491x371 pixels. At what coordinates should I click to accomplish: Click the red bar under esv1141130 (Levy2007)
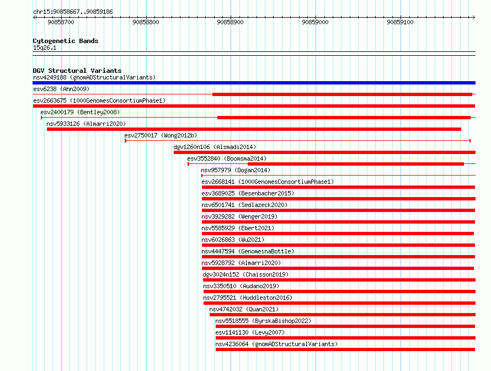click(x=346, y=338)
